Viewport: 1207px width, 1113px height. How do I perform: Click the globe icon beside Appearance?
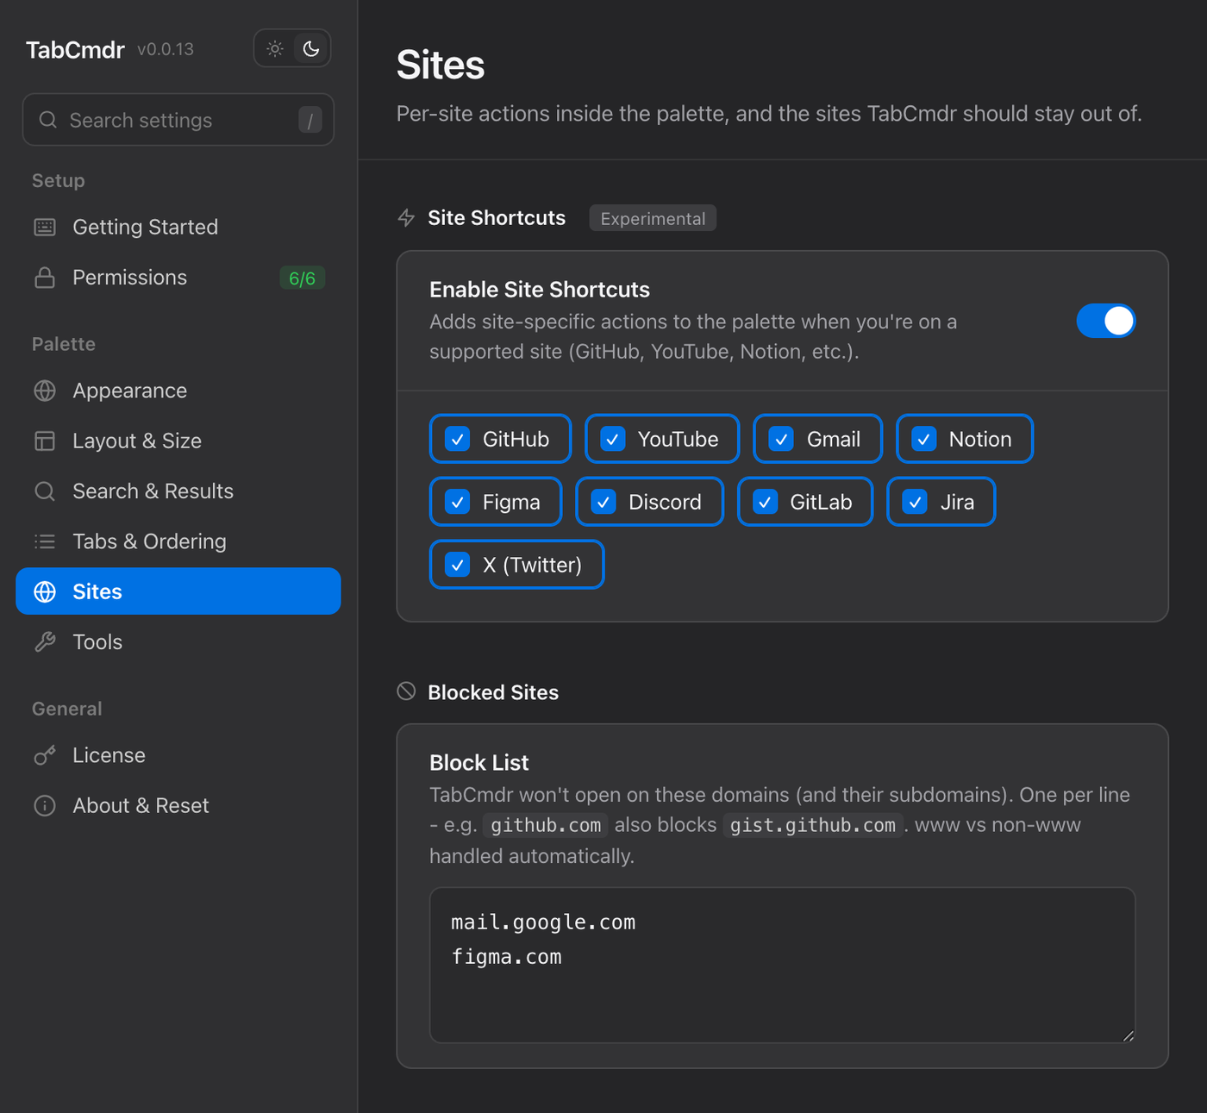coord(45,391)
